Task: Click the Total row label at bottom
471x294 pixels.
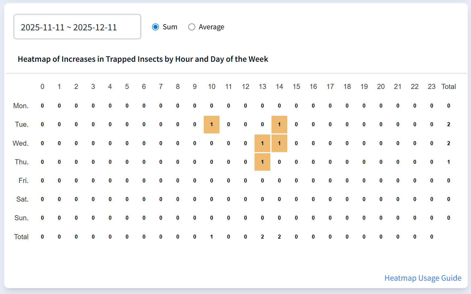Action: point(21,236)
